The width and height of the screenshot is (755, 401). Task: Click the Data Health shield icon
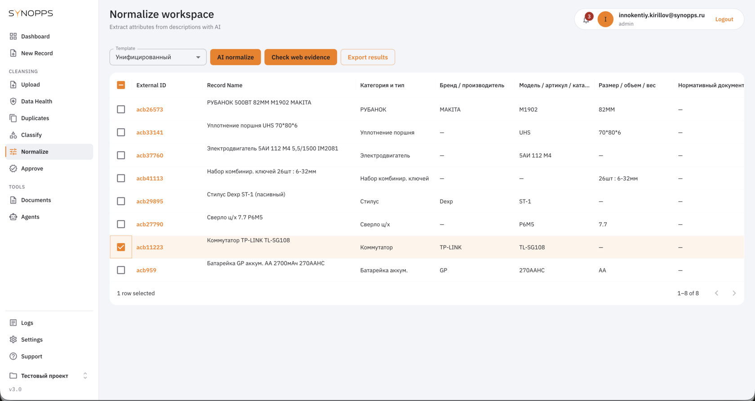[x=13, y=101]
